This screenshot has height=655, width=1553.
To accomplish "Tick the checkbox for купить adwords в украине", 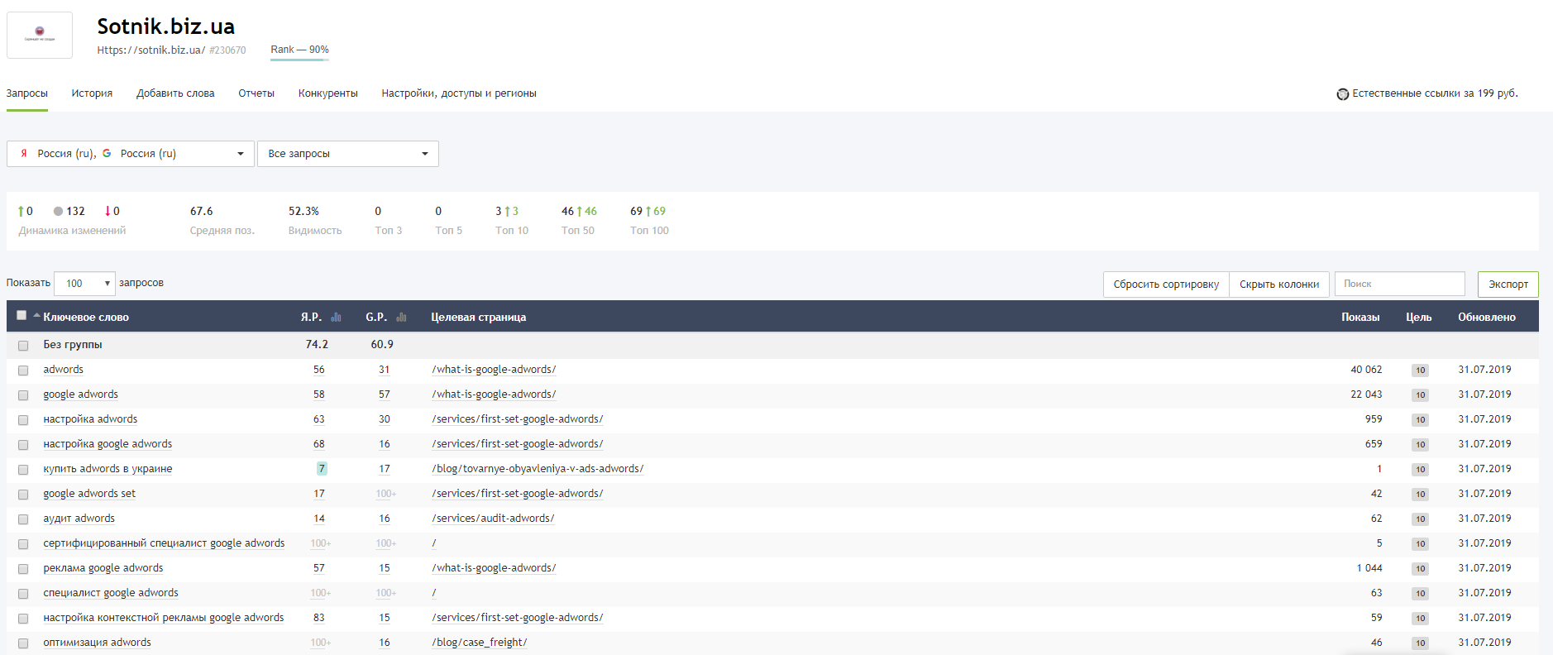I will point(23,470).
